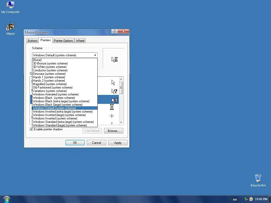Close the Mouse Properties dialog
Viewport: 271px width, 203px height.
point(123,31)
